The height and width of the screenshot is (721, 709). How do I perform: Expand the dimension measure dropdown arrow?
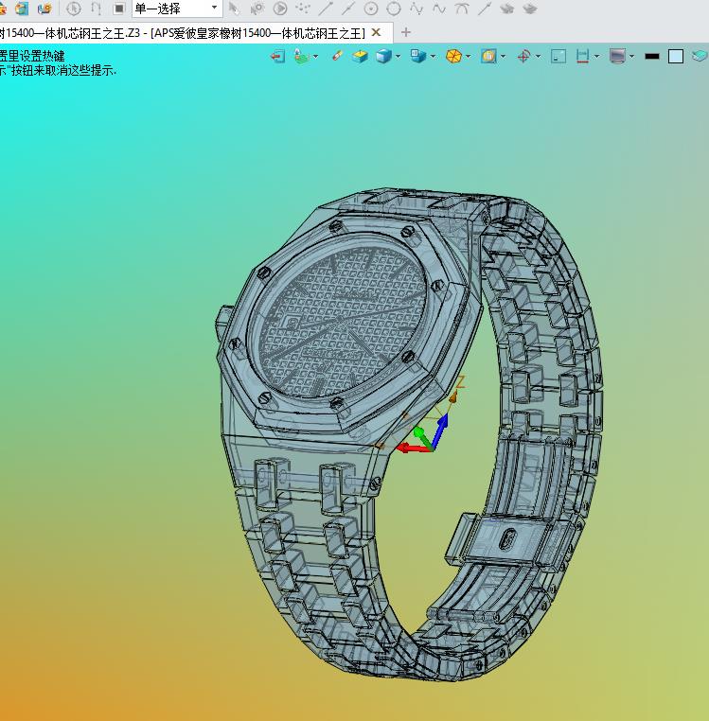(596, 57)
